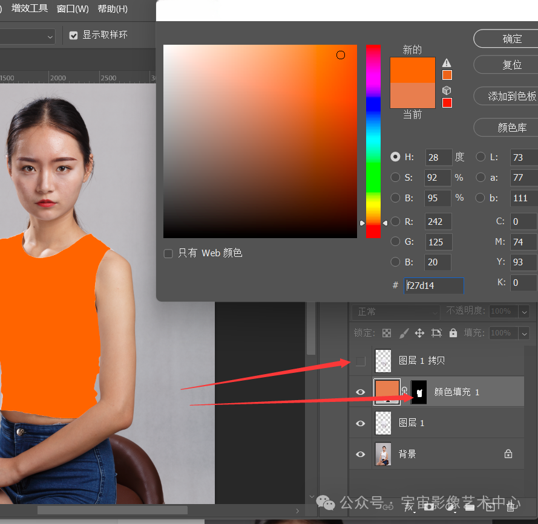Click the 添加到色板 button
538x524 pixels.
(x=507, y=96)
